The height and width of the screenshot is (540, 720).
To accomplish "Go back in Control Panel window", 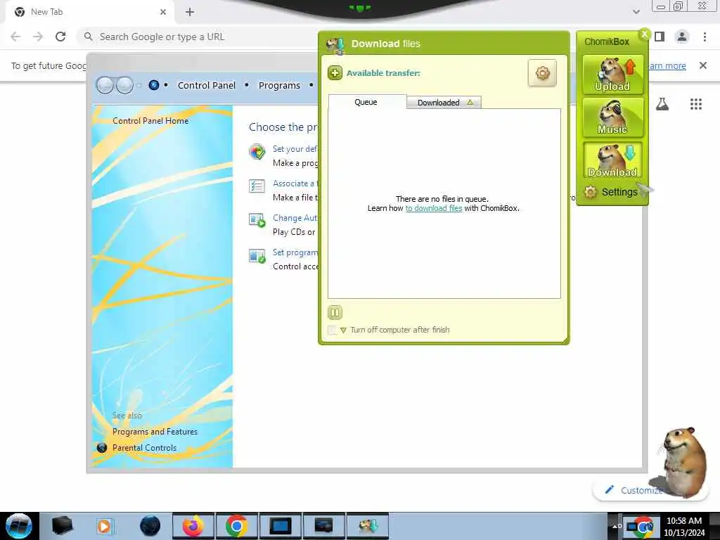I will 105,85.
